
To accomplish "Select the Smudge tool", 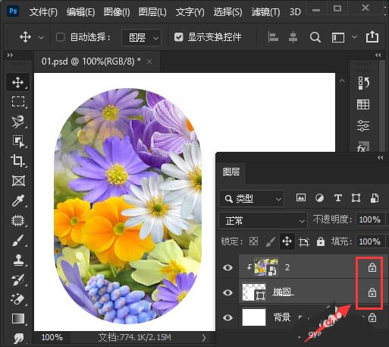I will coord(18,338).
